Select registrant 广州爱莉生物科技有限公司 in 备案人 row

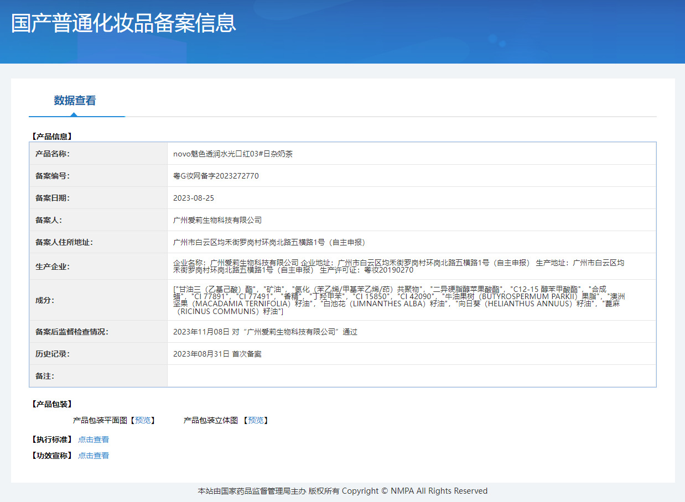click(x=217, y=220)
